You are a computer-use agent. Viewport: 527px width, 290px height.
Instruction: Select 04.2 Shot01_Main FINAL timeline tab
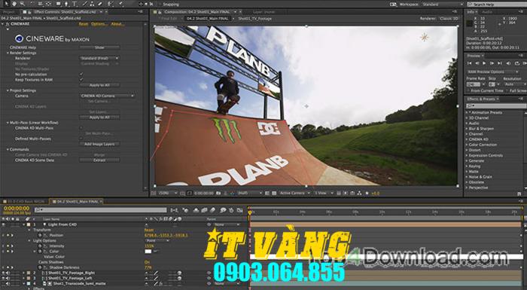pyautogui.click(x=78, y=202)
